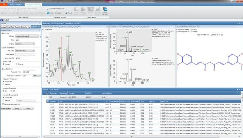Open the Pre-Filter dropdown Precursor m/z
Screen dimensions: 243x138
click(25, 51)
